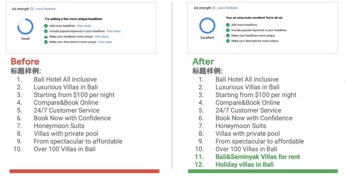Open 'View ideas' for making headlines more unique

pos(101,36)
